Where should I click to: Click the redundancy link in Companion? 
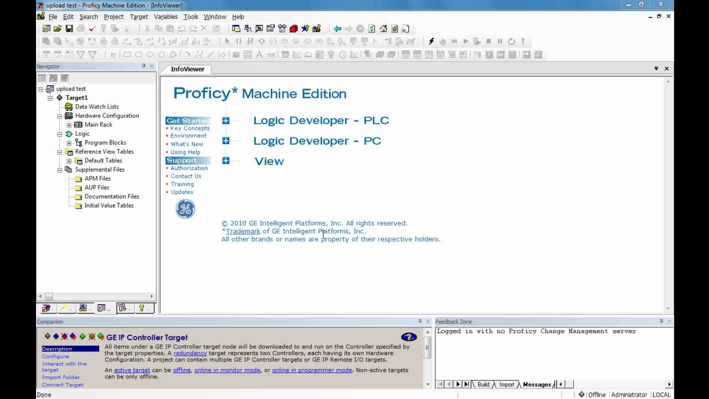pyautogui.click(x=190, y=353)
